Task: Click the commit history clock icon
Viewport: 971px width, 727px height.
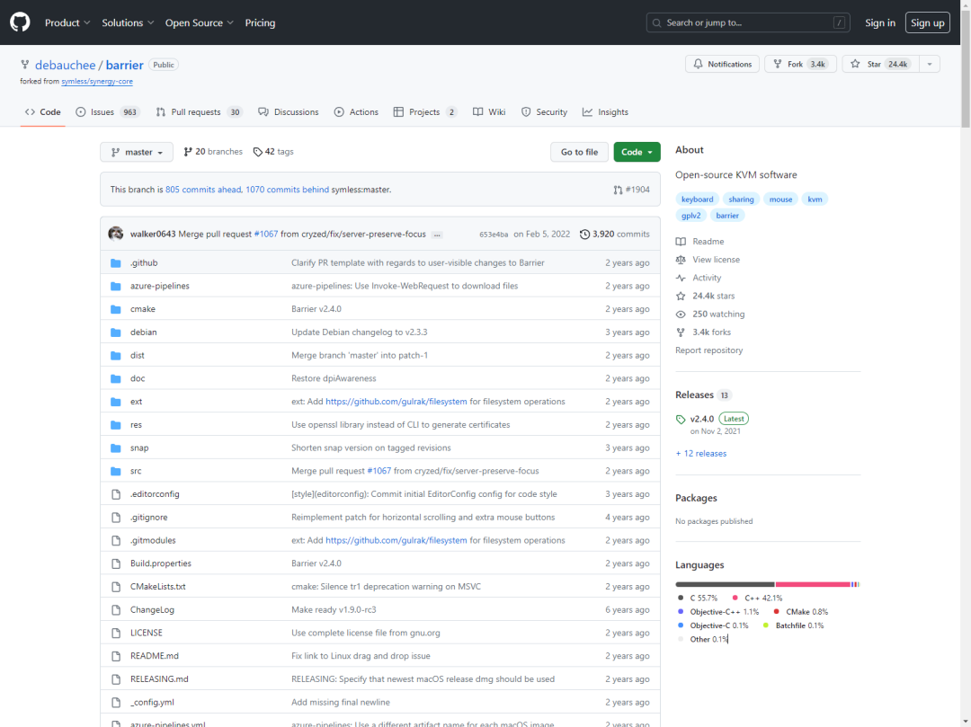Action: (584, 235)
